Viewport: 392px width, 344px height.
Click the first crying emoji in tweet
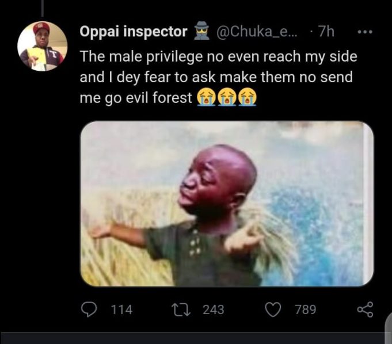pyautogui.click(x=205, y=97)
